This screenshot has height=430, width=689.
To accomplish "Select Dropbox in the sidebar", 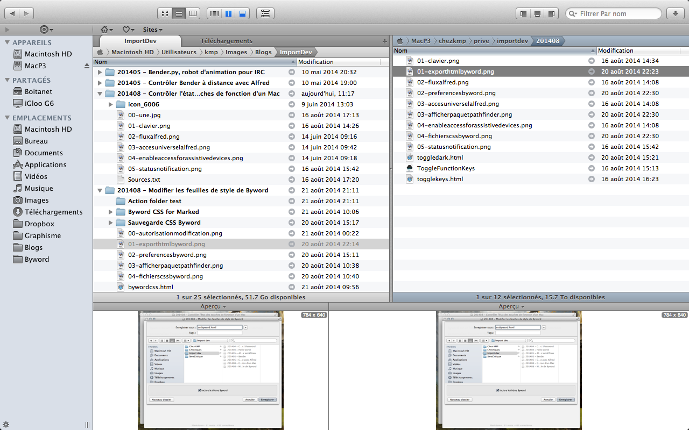I will [39, 224].
